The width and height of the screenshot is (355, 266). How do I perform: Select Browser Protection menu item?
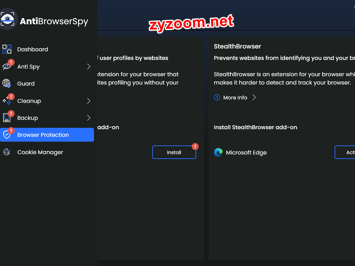point(47,135)
